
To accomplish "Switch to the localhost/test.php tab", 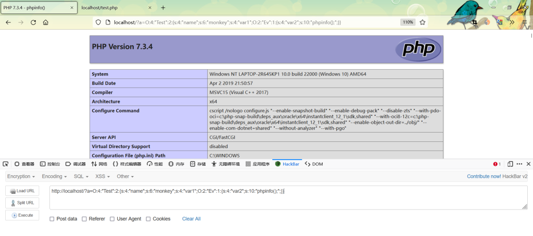I will 111,8.
